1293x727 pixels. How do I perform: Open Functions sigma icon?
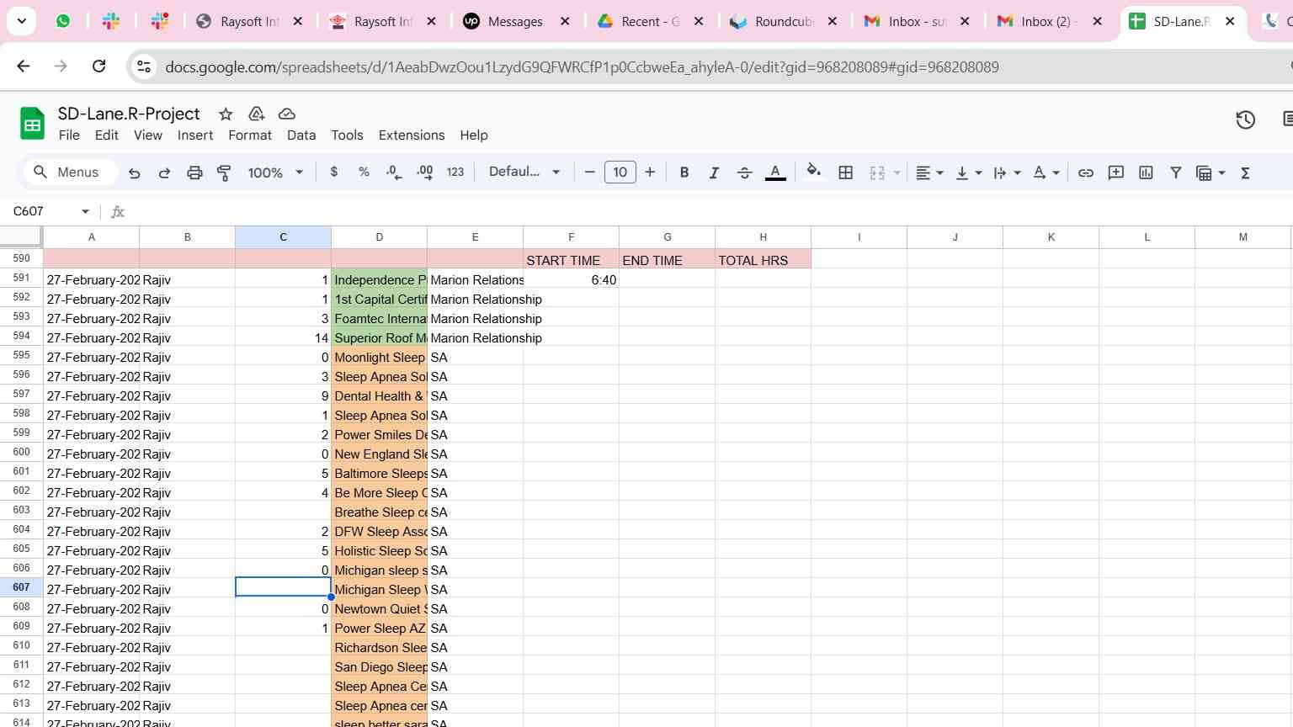point(1245,172)
